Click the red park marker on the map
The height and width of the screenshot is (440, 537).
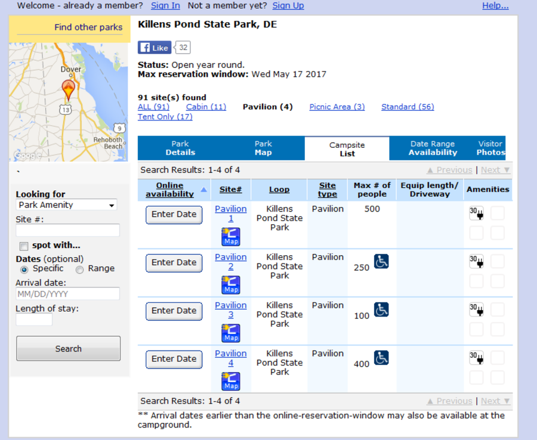68,90
